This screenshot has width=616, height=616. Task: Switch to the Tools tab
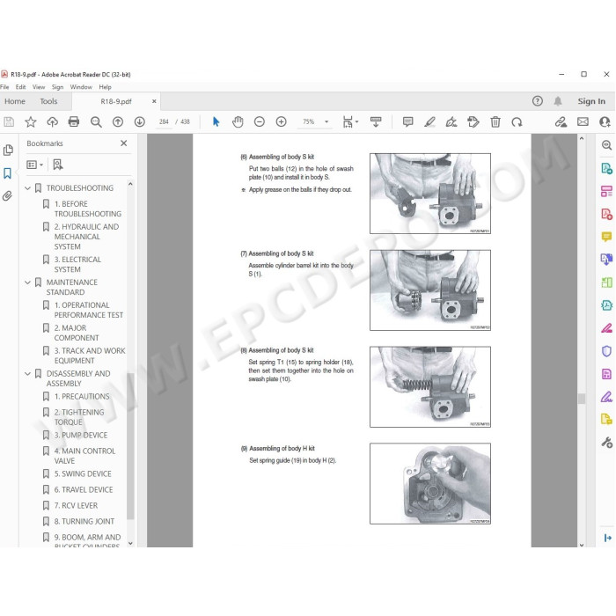tap(48, 101)
